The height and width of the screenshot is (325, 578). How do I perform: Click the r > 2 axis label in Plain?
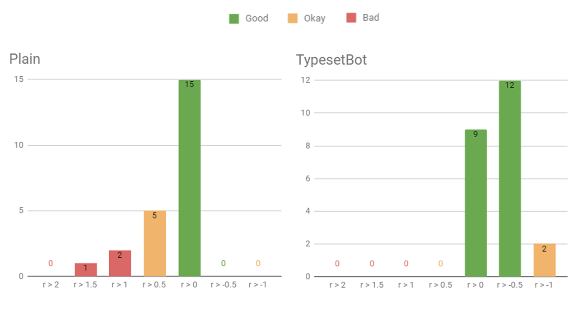click(x=51, y=285)
